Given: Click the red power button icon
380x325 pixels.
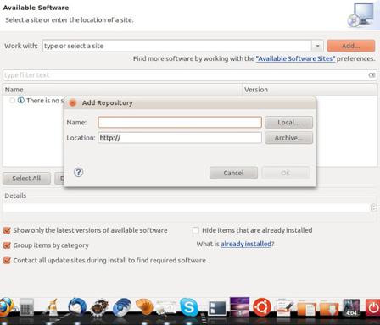Looking at the screenshot, I should click(372, 307).
